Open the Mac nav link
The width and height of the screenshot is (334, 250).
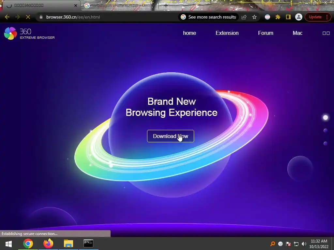coord(297,33)
